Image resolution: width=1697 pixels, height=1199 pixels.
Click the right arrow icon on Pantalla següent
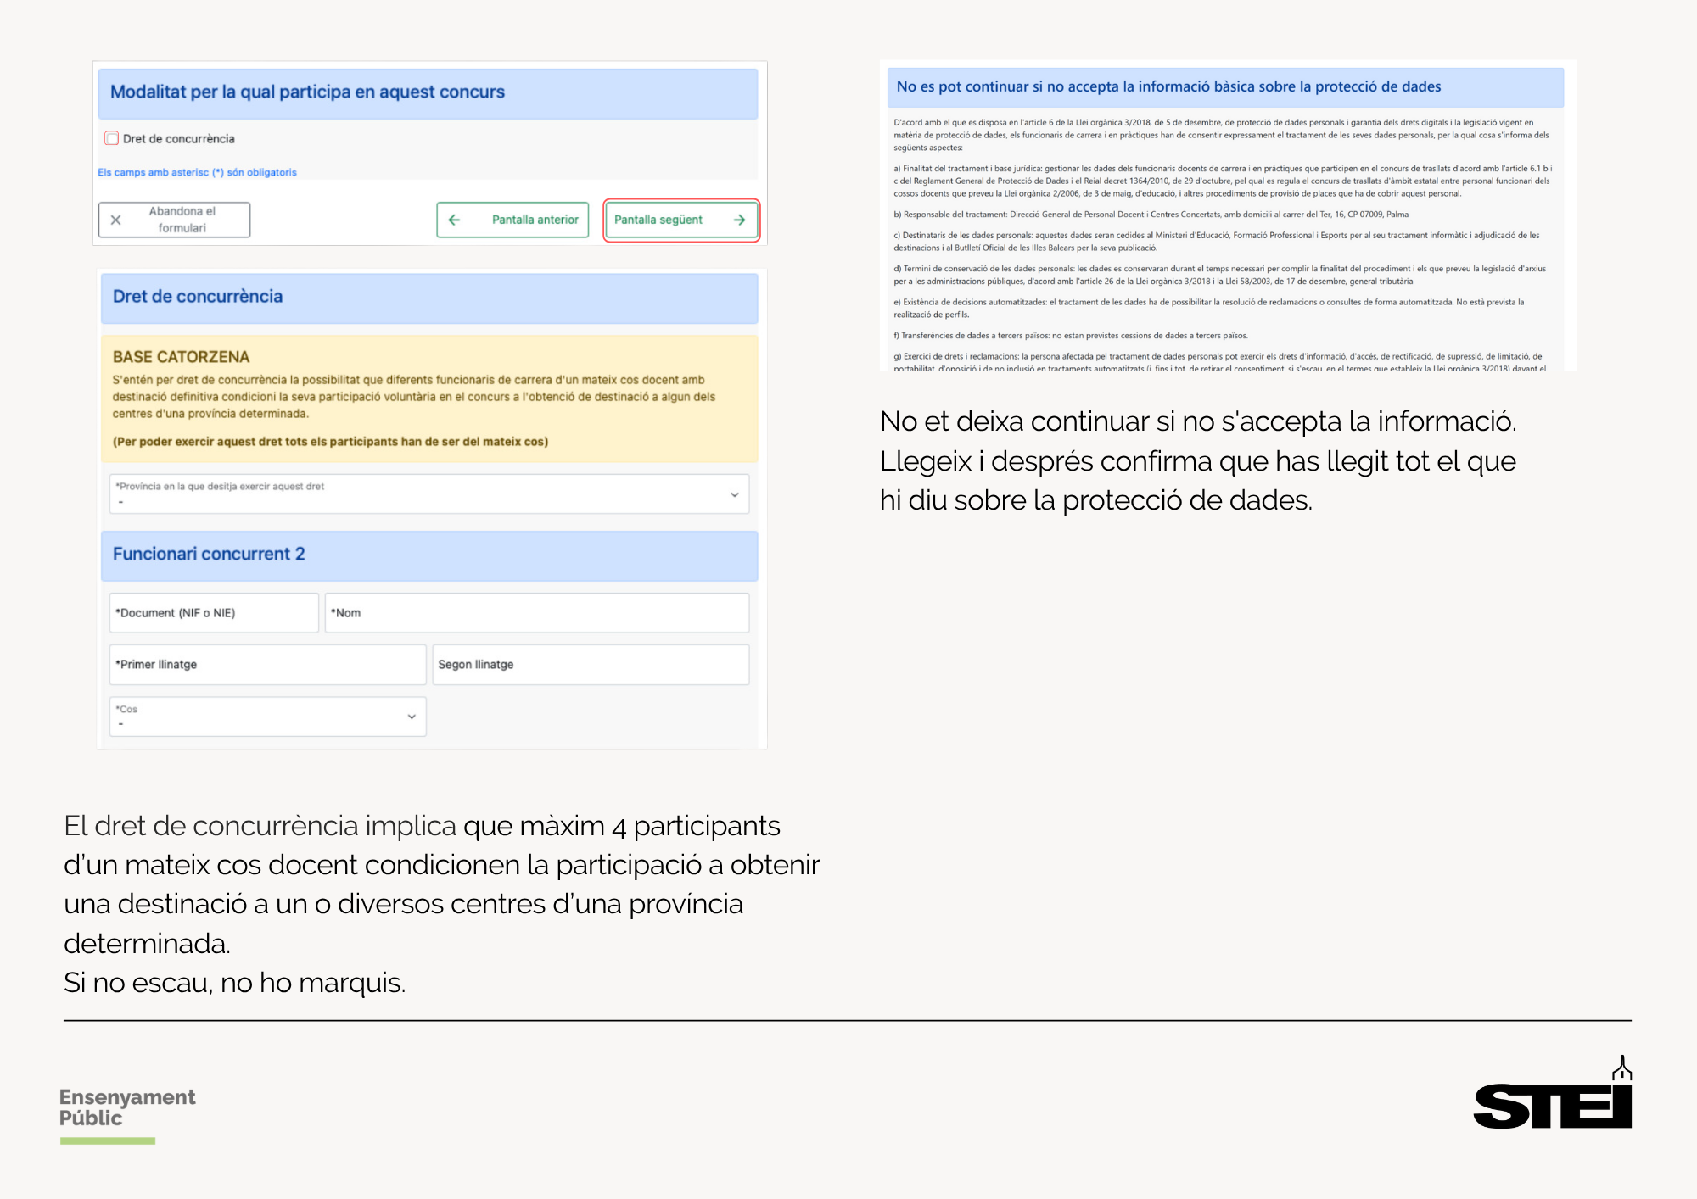[739, 220]
